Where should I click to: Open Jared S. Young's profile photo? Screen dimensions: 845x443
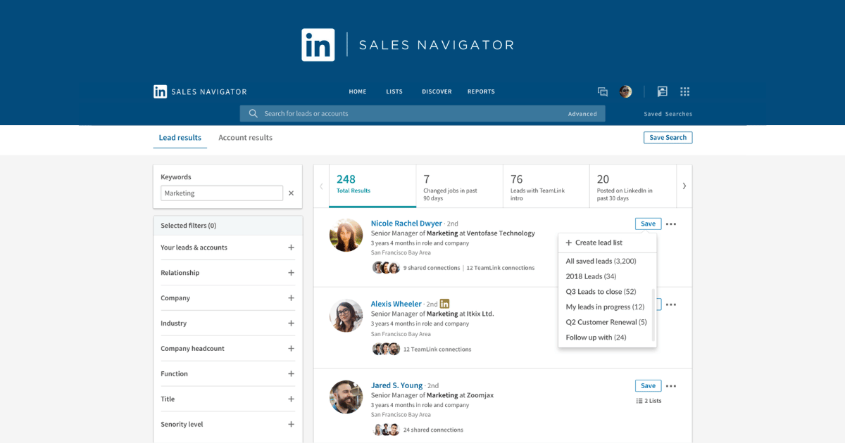coord(346,397)
